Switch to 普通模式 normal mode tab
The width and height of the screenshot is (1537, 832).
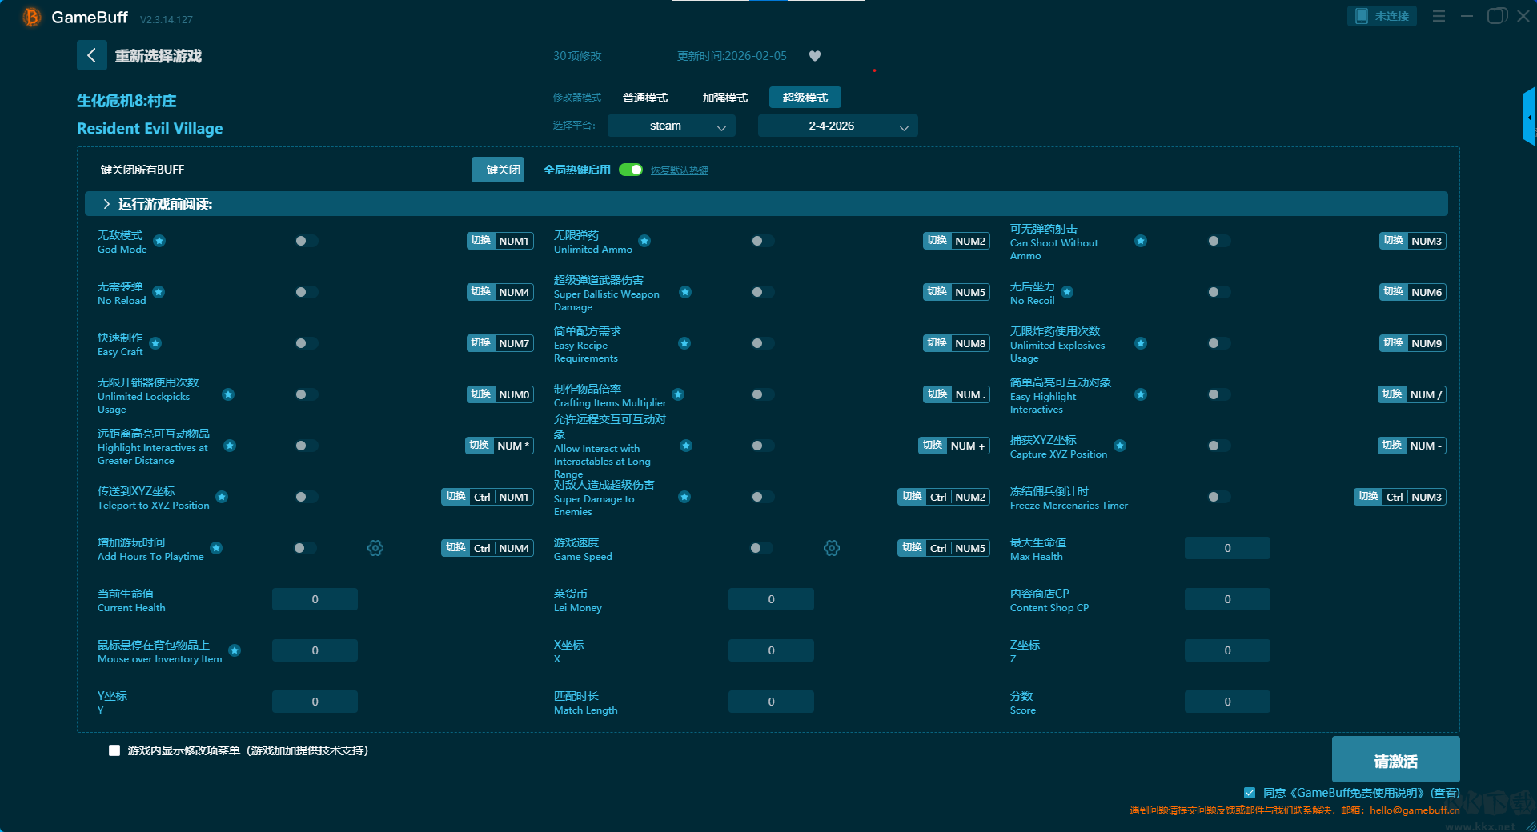click(x=645, y=98)
